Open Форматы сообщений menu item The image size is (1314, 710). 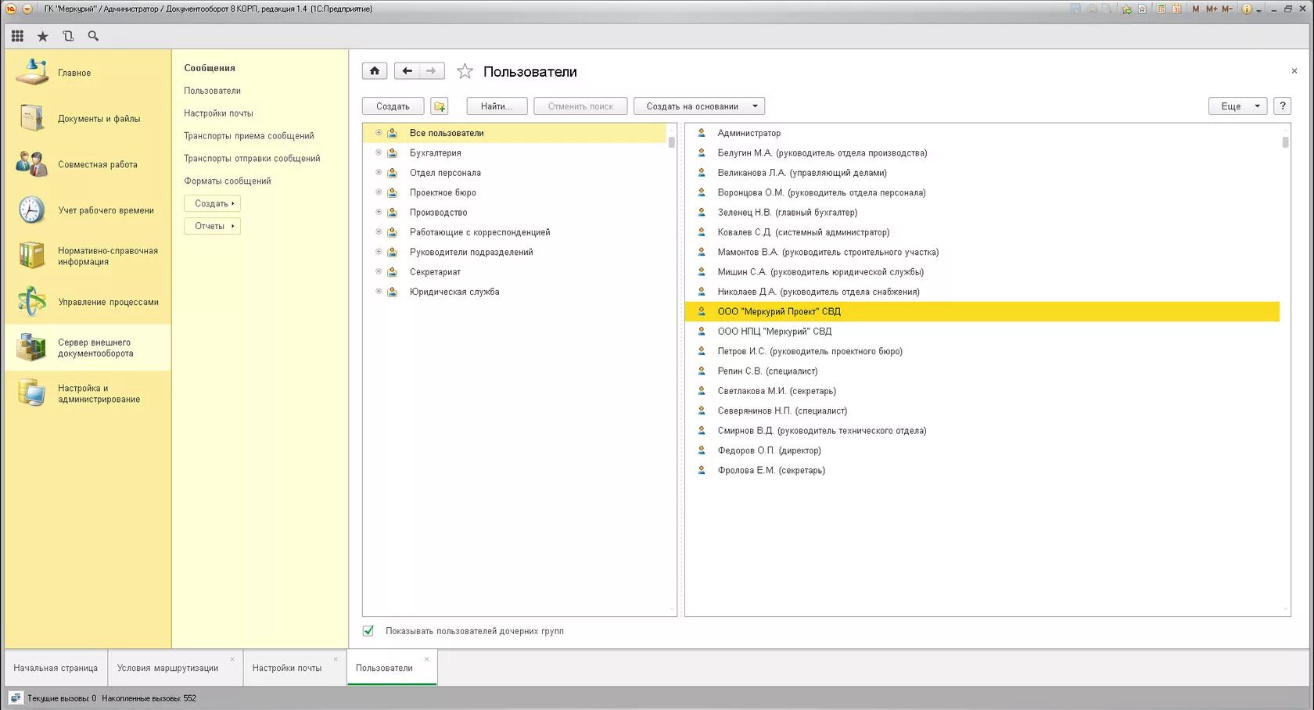(228, 181)
